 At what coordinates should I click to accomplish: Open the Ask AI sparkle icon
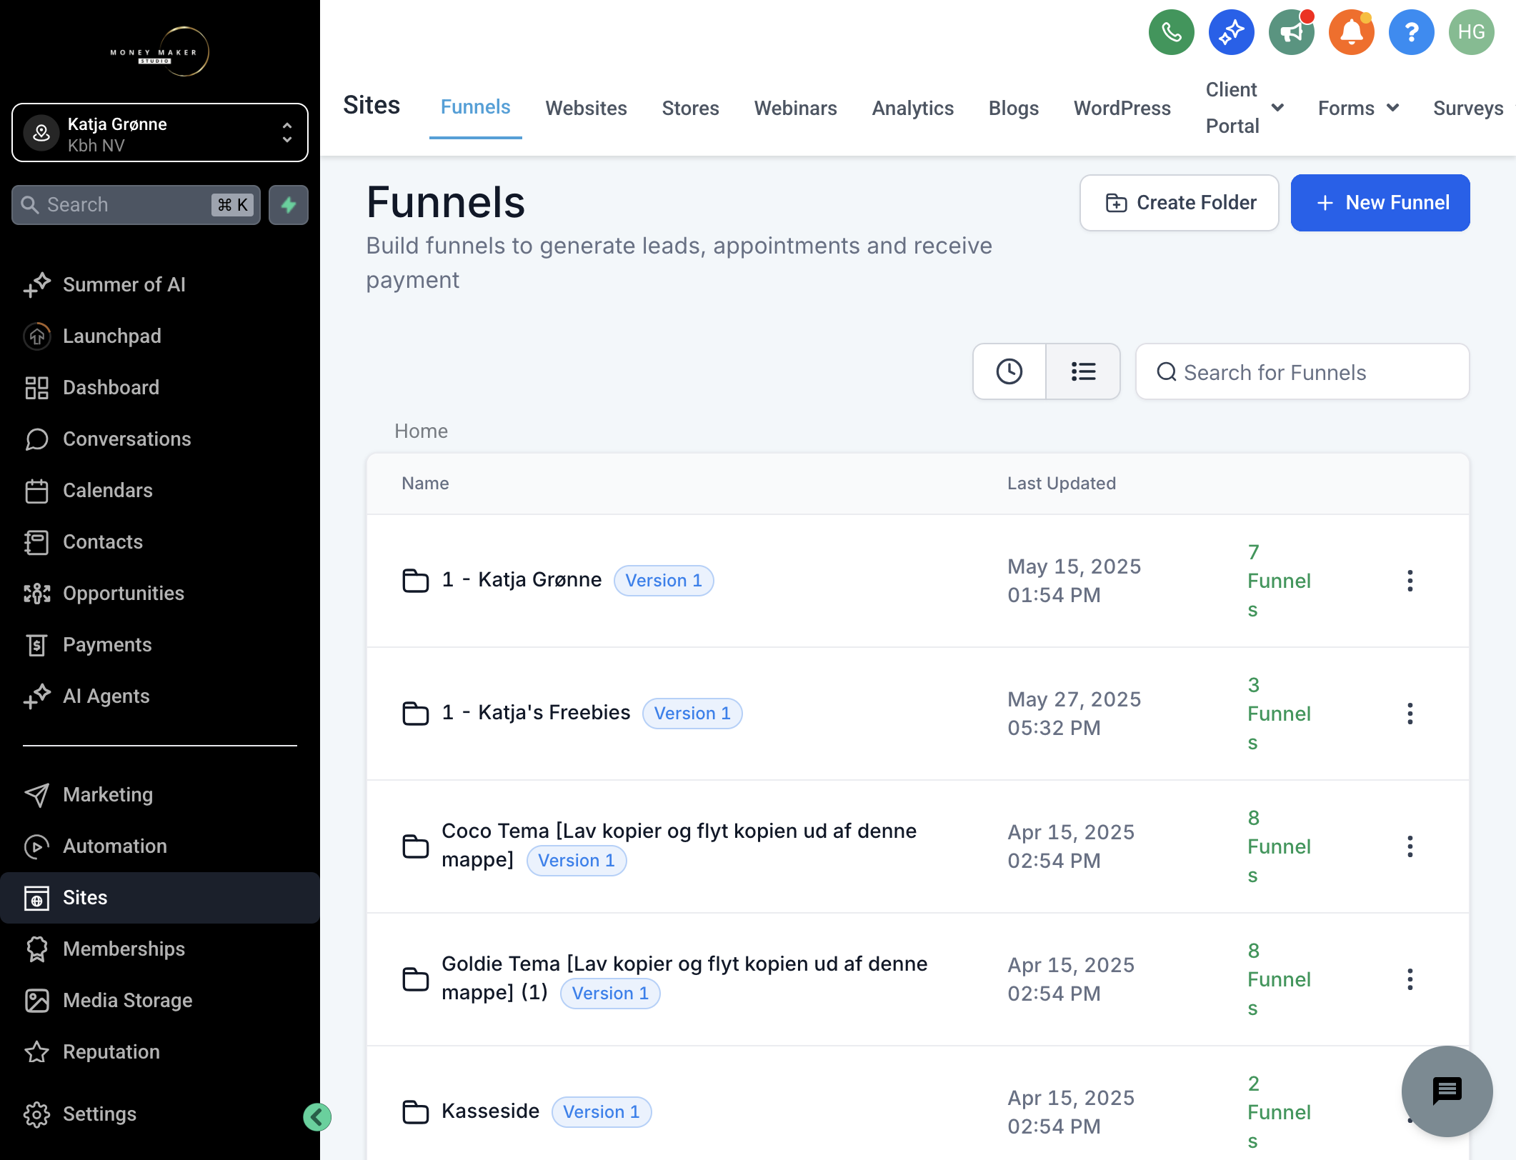point(1231,32)
